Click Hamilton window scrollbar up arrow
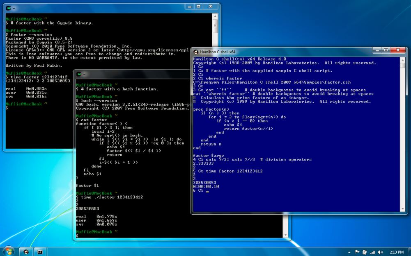Image resolution: width=411 pixels, height=256 pixels. [403, 60]
